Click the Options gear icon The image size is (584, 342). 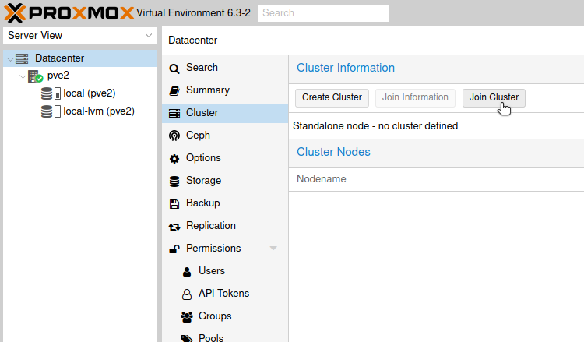tap(174, 159)
